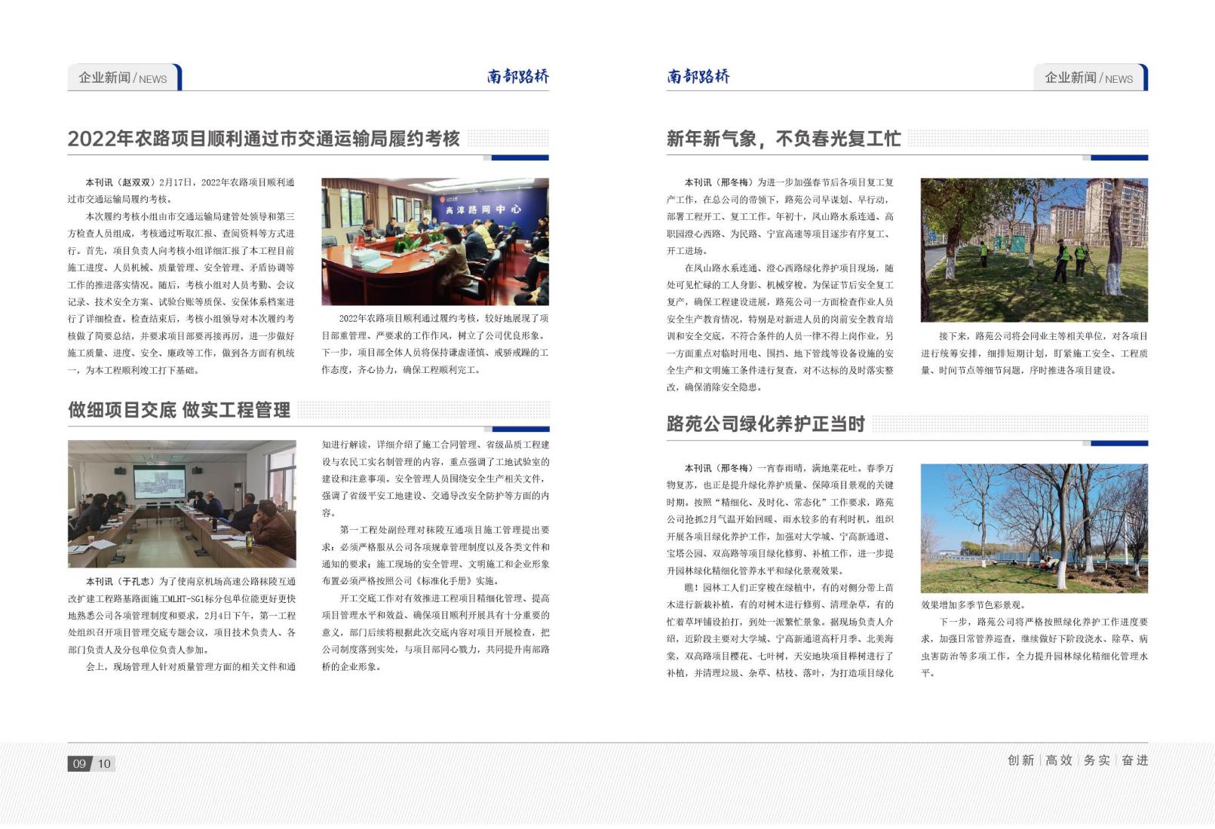Viewport: 1215px width, 829px height.
Task: Click paragraph starting 第一工程处副经理对秣陵互通项目
Action: point(435,555)
